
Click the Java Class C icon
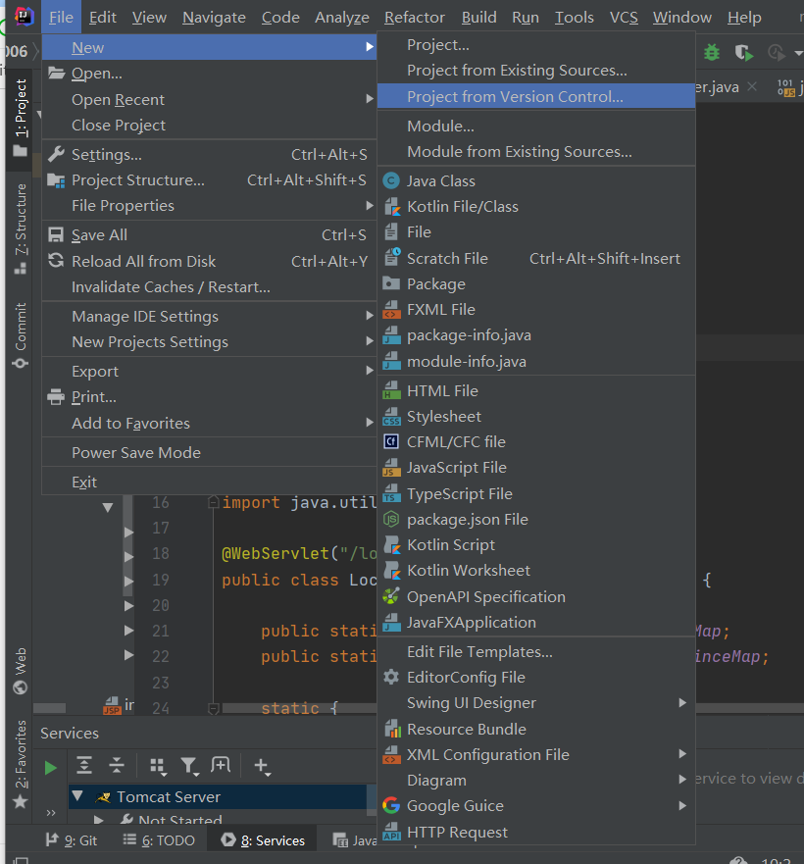coord(391,180)
